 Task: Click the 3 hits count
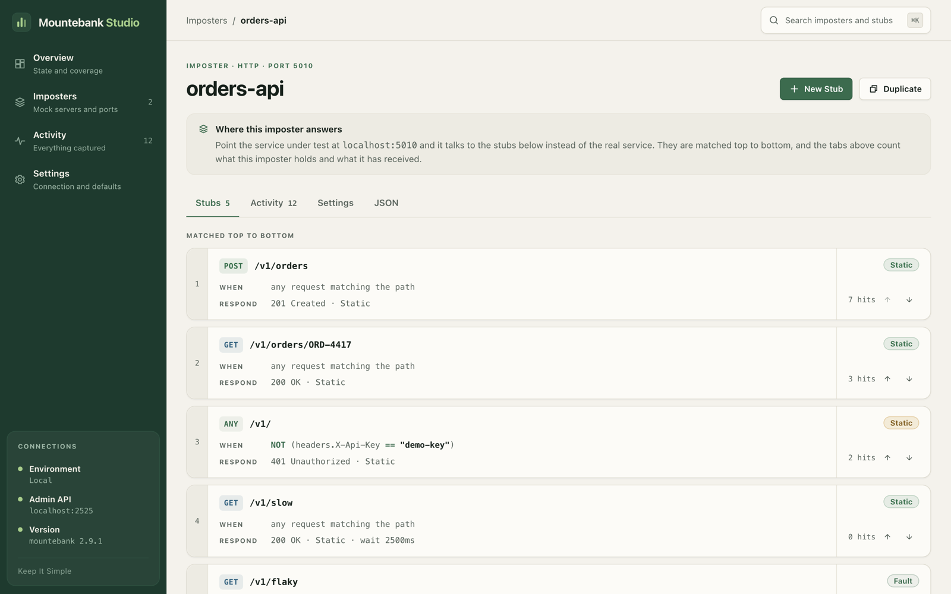862,379
